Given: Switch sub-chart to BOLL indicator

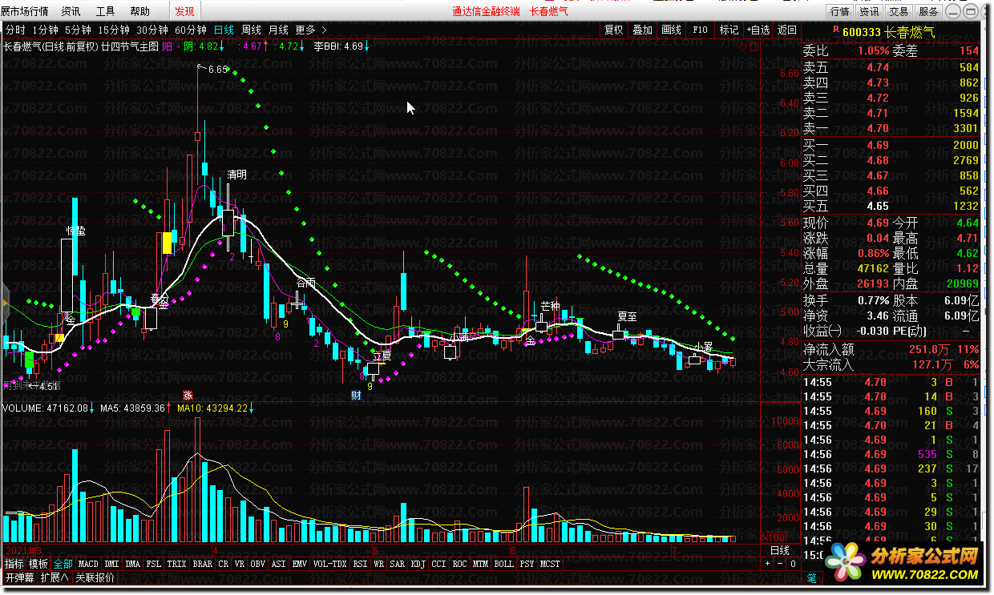Looking at the screenshot, I should 504,564.
